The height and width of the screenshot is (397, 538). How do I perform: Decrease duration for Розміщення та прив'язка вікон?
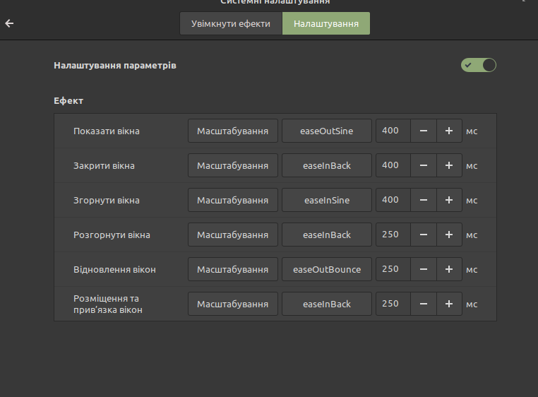click(424, 304)
